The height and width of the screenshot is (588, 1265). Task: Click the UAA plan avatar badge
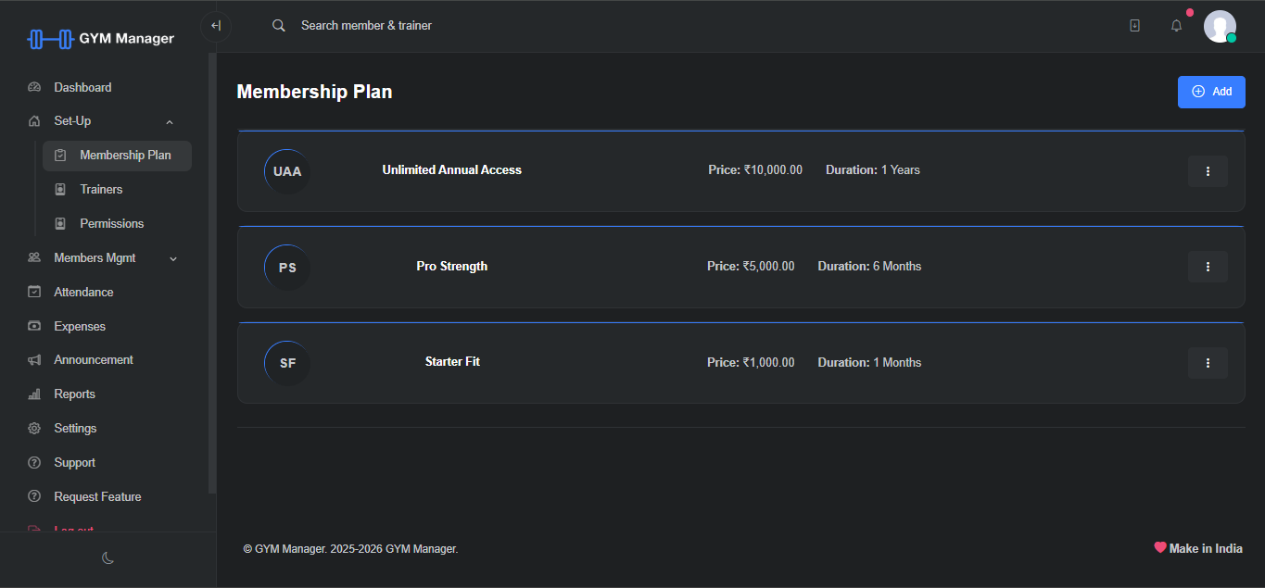[x=287, y=171]
